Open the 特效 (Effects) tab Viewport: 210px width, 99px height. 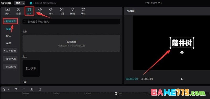(51, 11)
